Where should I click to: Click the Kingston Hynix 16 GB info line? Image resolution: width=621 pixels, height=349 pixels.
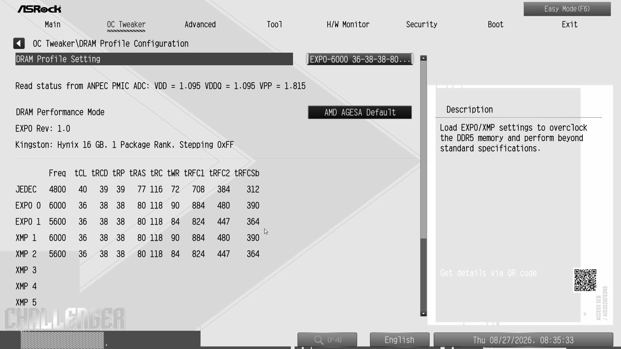(x=125, y=145)
